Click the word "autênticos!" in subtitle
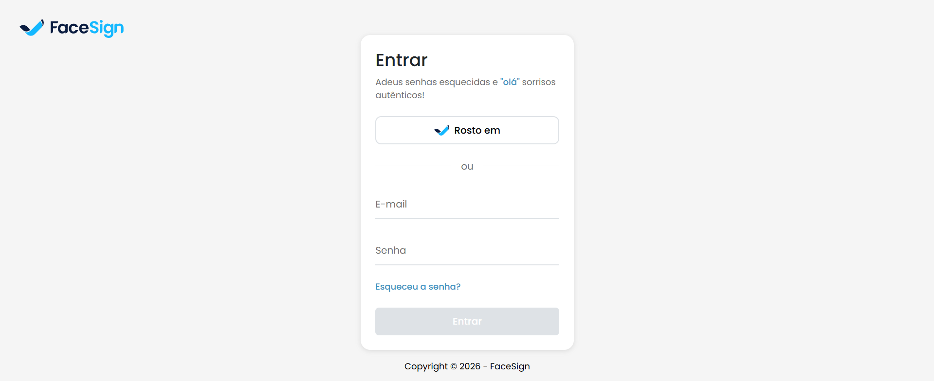 pyautogui.click(x=400, y=95)
